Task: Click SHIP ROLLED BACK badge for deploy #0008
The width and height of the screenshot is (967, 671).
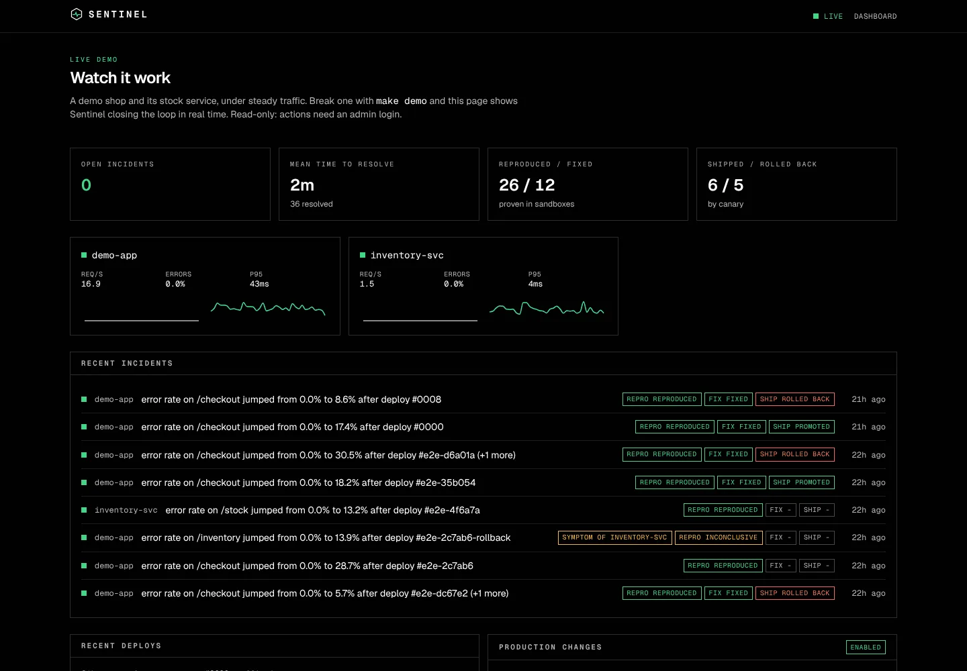Action: click(x=795, y=399)
